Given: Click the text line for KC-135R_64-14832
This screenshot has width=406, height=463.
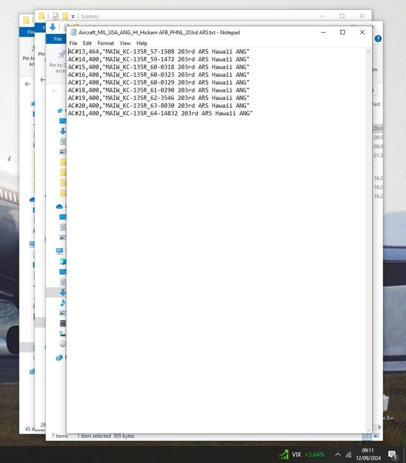Looking at the screenshot, I should pyautogui.click(x=160, y=113).
